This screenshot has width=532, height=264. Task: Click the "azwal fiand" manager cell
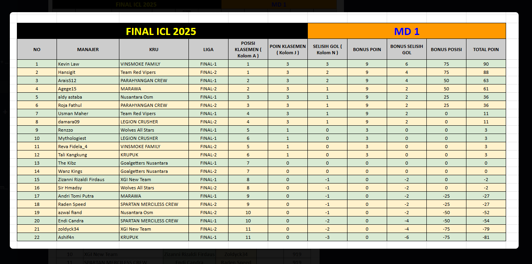click(88, 213)
